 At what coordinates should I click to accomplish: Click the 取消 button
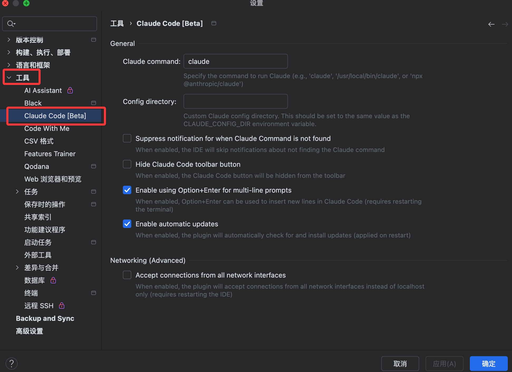400,364
